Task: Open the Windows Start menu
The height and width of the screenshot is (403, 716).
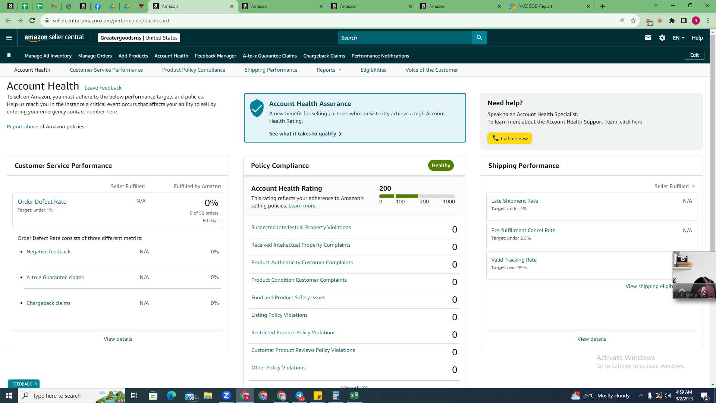Action: click(x=9, y=396)
